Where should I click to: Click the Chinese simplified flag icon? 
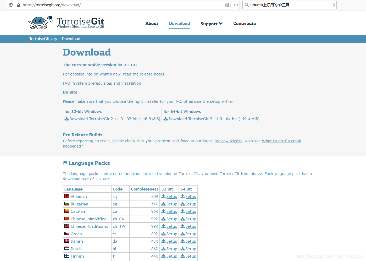coord(67,219)
